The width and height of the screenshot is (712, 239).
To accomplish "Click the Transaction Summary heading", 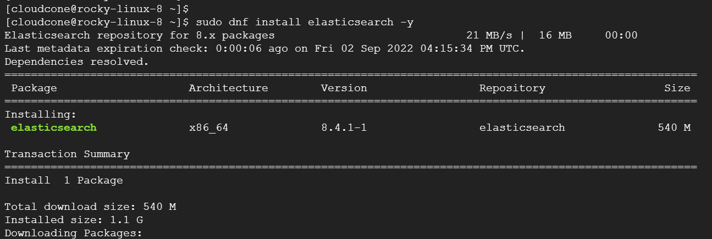I will [x=67, y=154].
